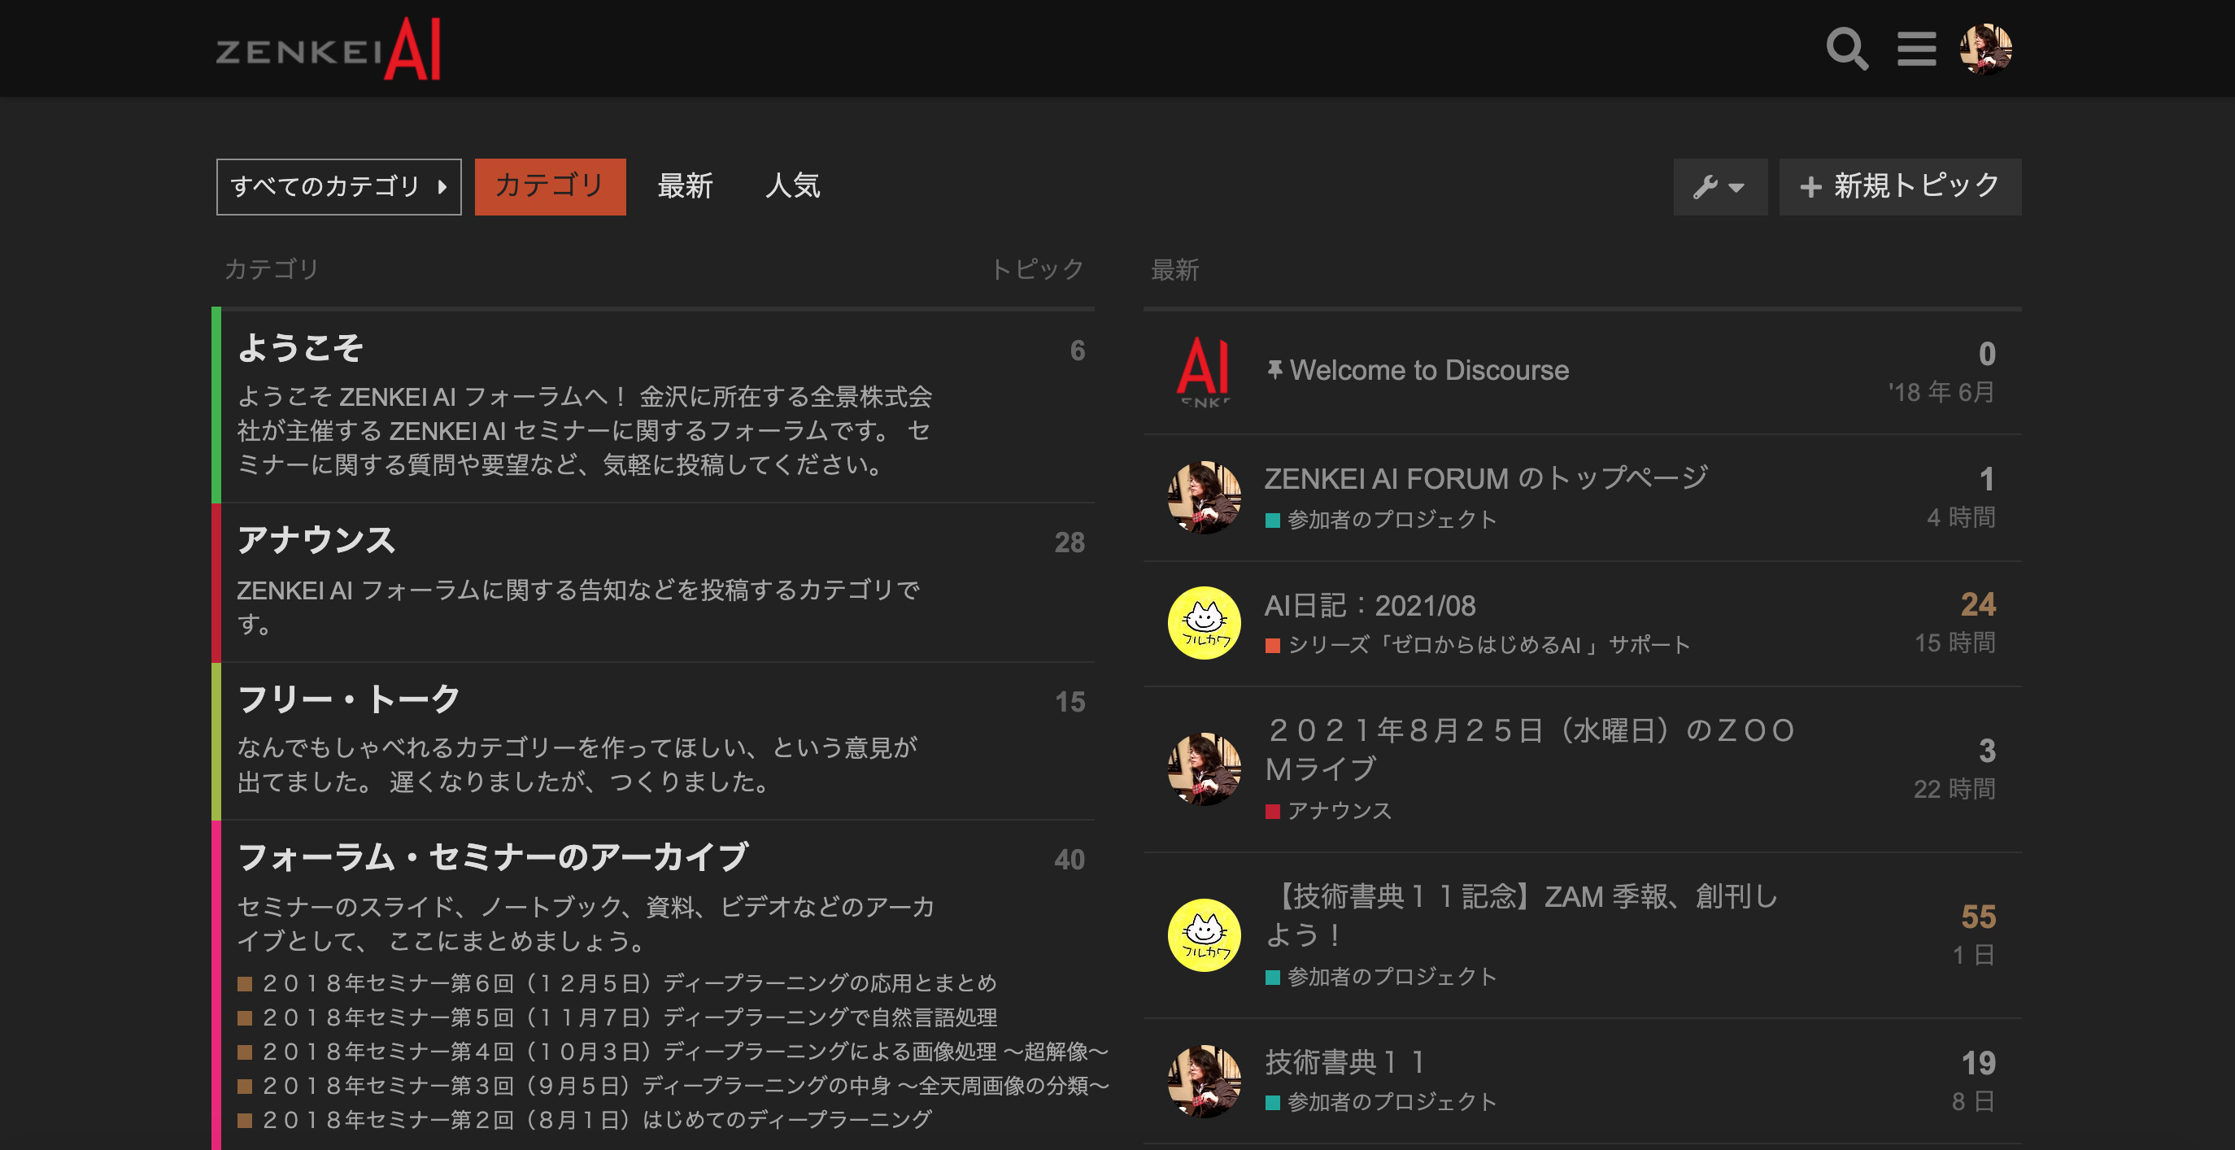The height and width of the screenshot is (1150, 2235).
Task: Go home via the ZENKEI AI logo
Action: 328,50
